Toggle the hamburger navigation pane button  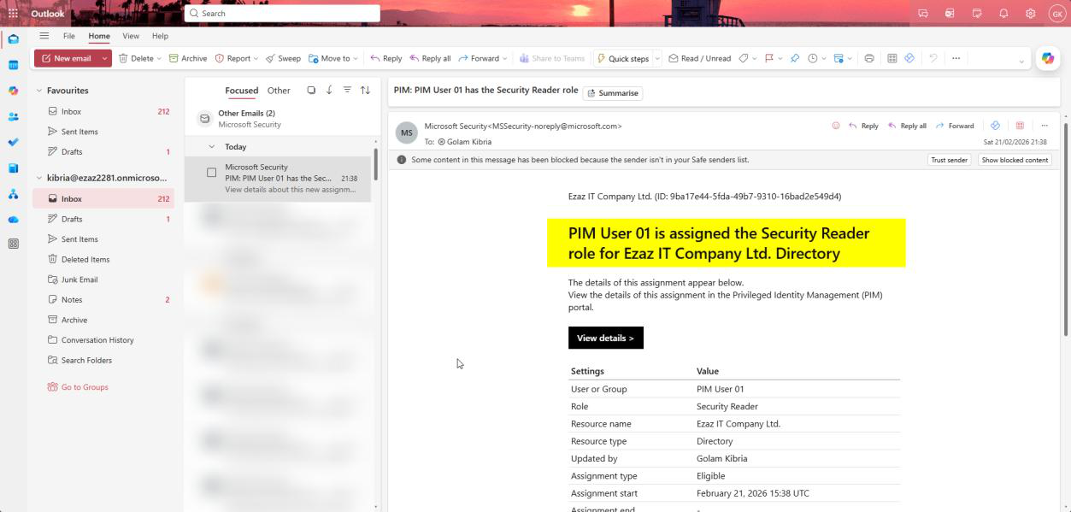44,36
